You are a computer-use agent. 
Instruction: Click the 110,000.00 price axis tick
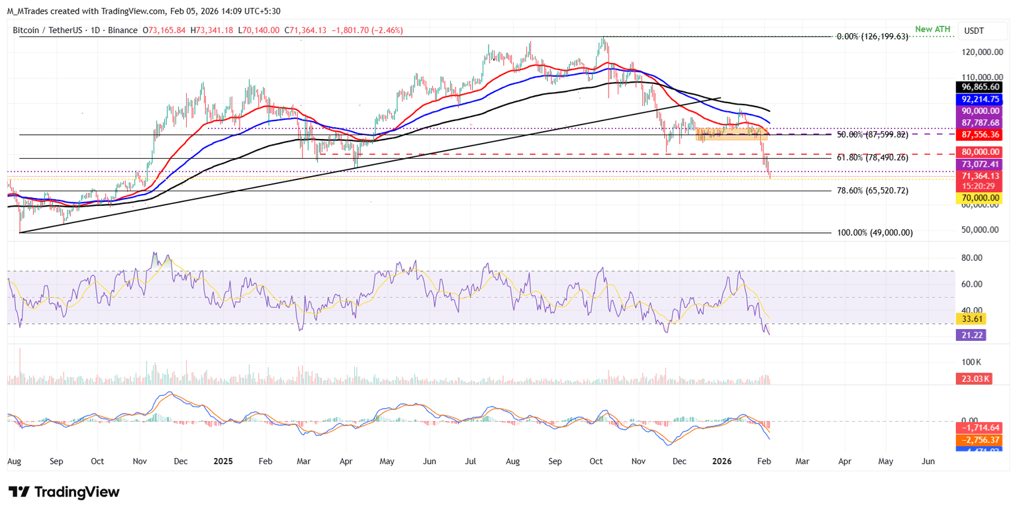(x=981, y=77)
